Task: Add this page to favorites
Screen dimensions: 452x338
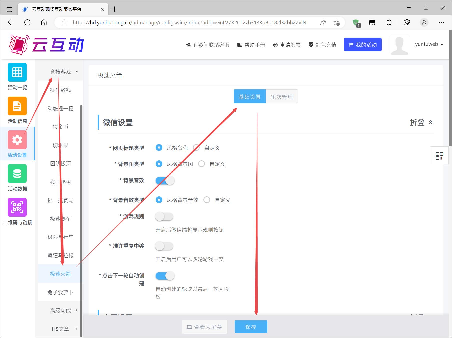Action: point(336,23)
